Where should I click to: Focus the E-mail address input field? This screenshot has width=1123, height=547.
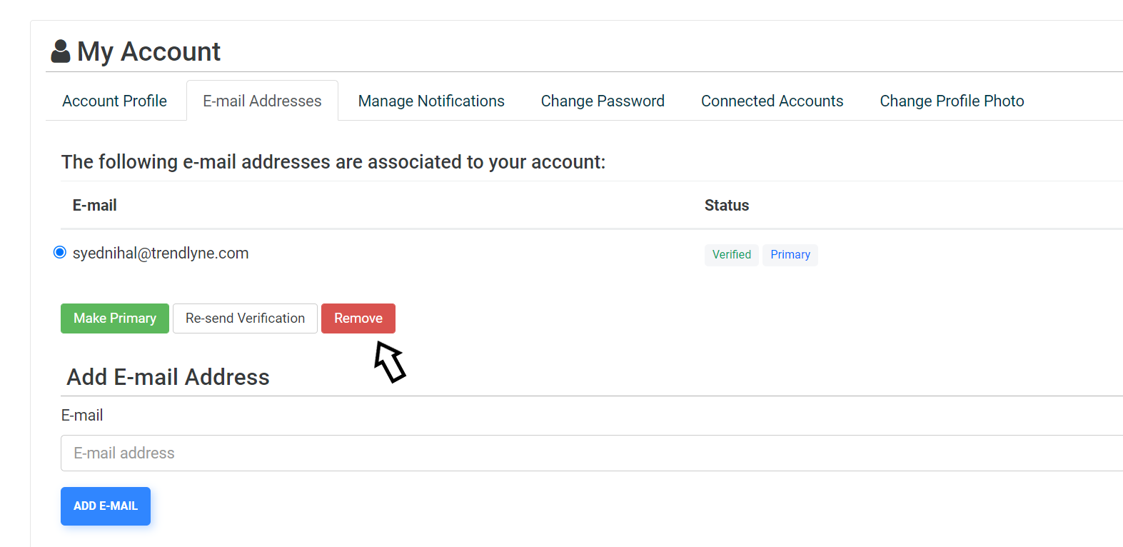tap(592, 453)
